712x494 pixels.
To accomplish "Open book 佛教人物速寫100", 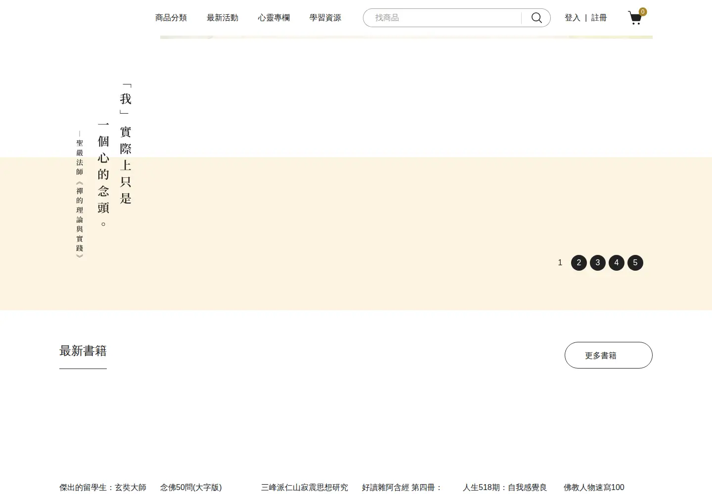I will [x=594, y=488].
